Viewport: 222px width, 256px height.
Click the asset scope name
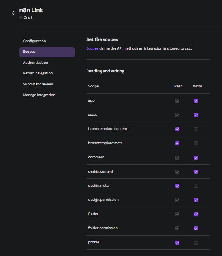click(93, 115)
